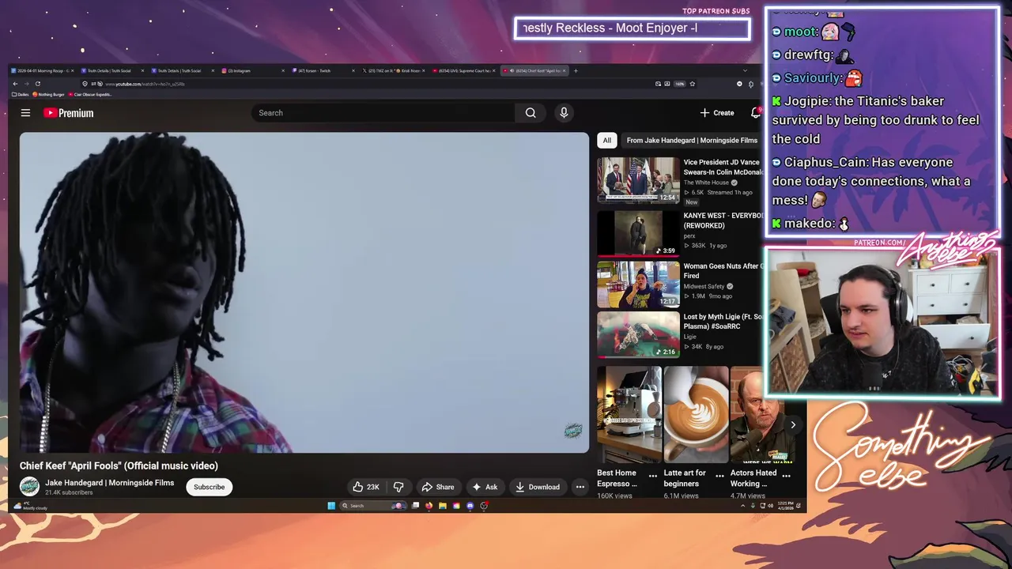Open options for Best Home Espresso video
This screenshot has width=1012, height=569.
tap(652, 476)
